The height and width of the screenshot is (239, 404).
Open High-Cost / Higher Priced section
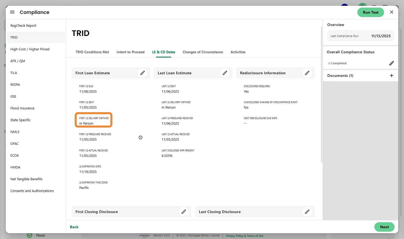pos(30,49)
